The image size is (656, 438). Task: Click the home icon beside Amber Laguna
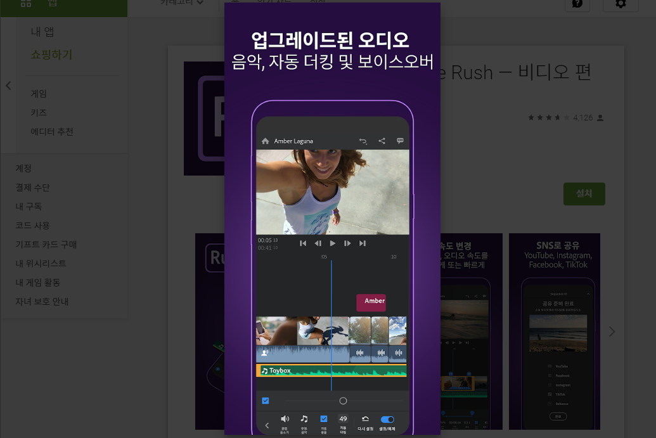265,141
